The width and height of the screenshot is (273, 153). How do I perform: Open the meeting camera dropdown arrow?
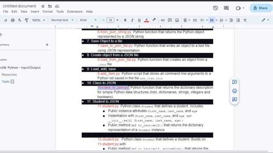[x=244, y=8]
